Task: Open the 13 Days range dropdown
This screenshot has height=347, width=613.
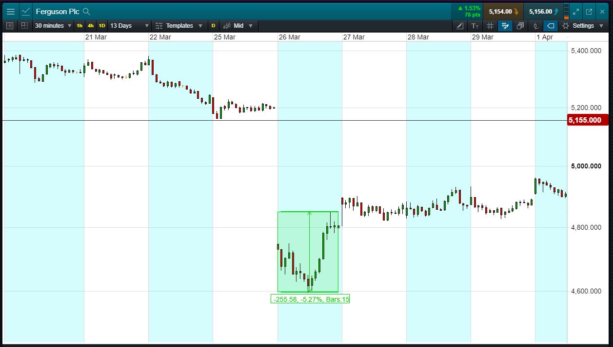Action: [x=129, y=26]
